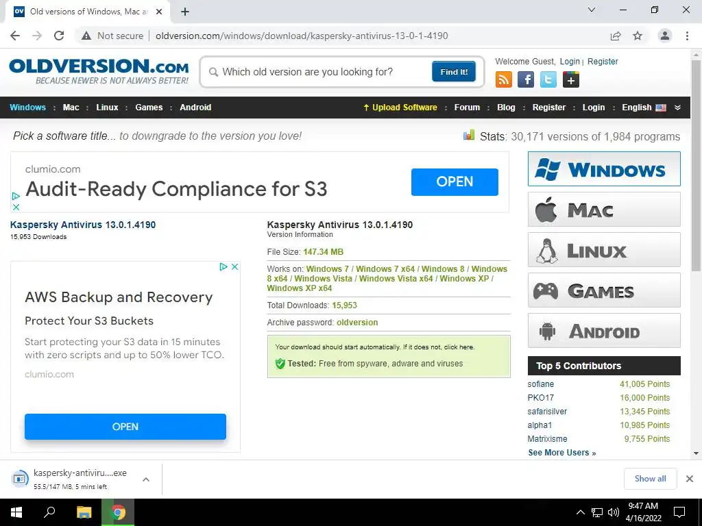Screen dimensions: 702x526
Task: Click the Games platform sidebar button
Action: tap(604, 290)
